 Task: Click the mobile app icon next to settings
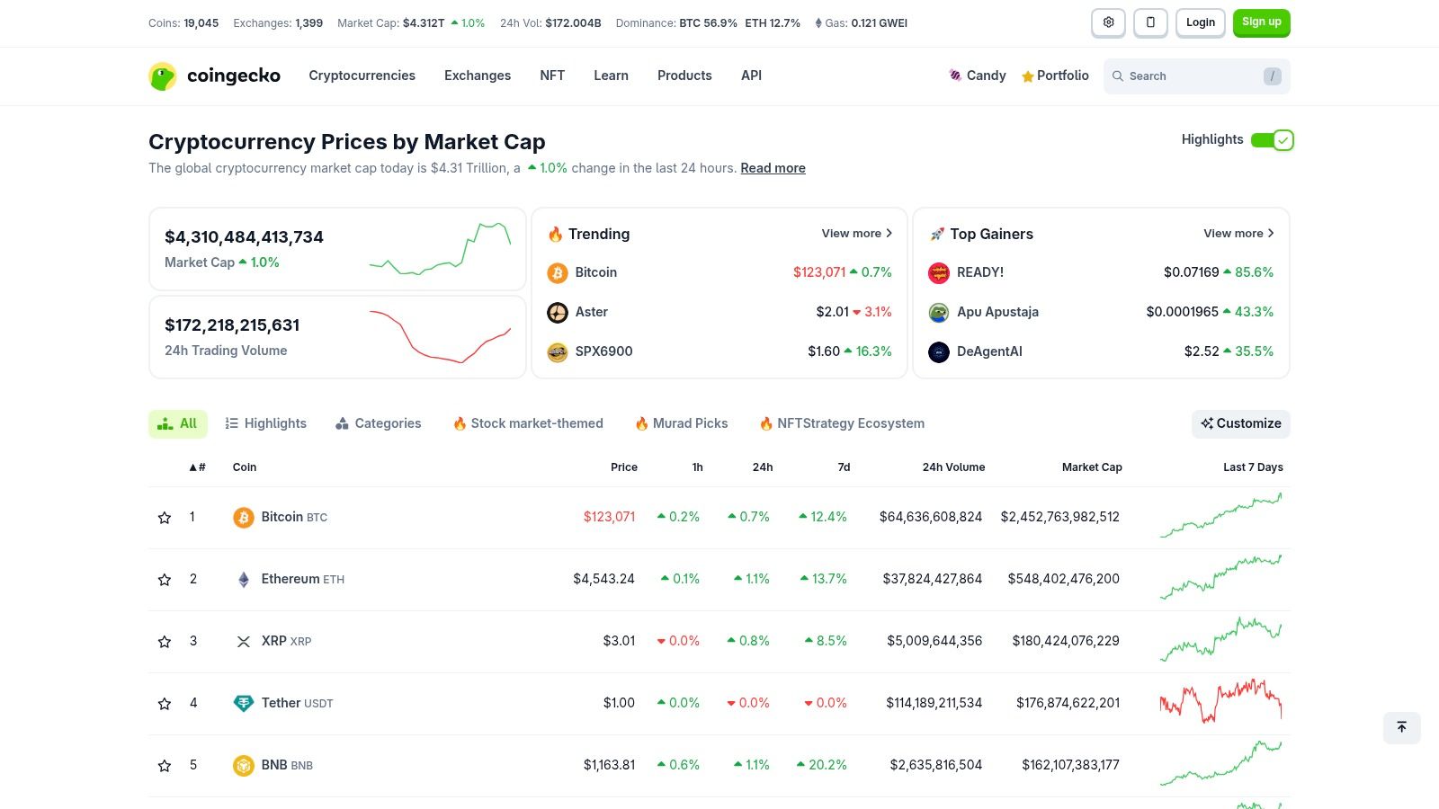tap(1150, 22)
